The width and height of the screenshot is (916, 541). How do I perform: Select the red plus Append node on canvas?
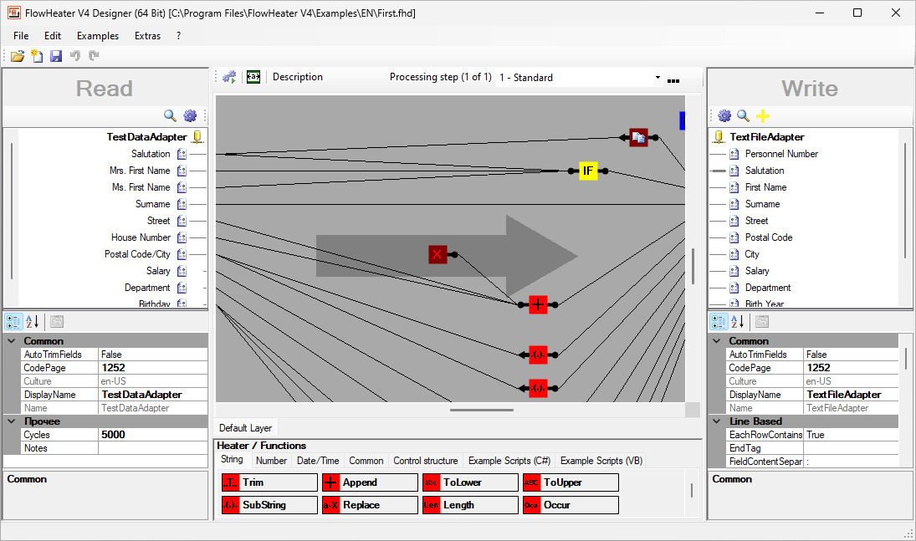click(x=538, y=304)
